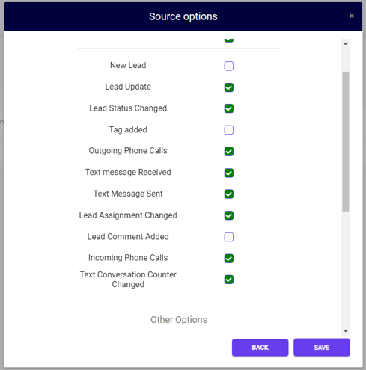Click the vertical scrollbar thumb
366x370 pixels.
click(x=346, y=141)
